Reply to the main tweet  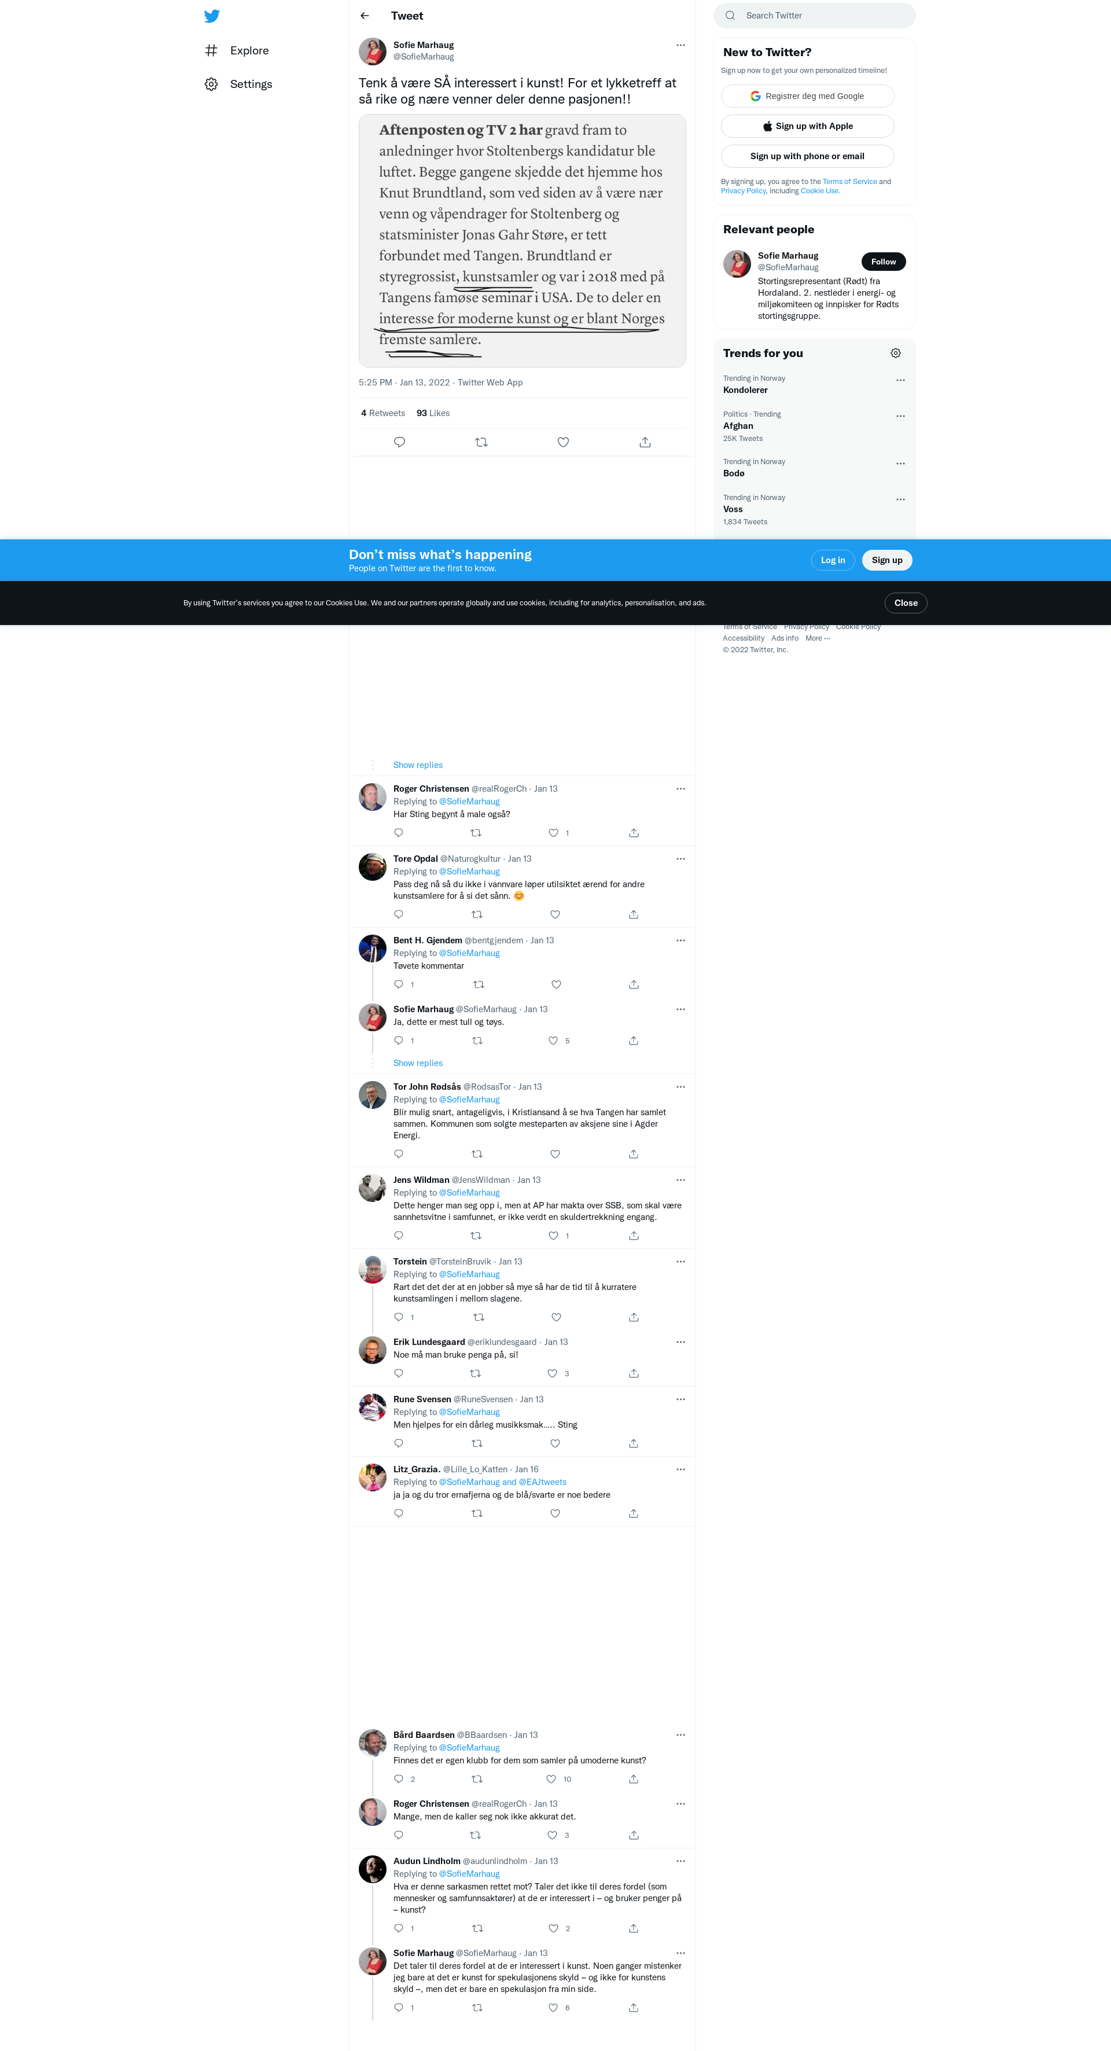[x=399, y=442]
